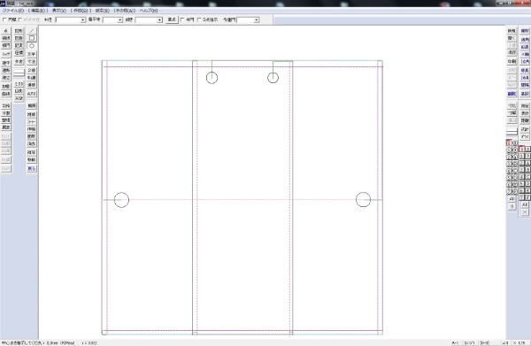
Task: Activate the AUTO mode tool
Action: (32, 94)
